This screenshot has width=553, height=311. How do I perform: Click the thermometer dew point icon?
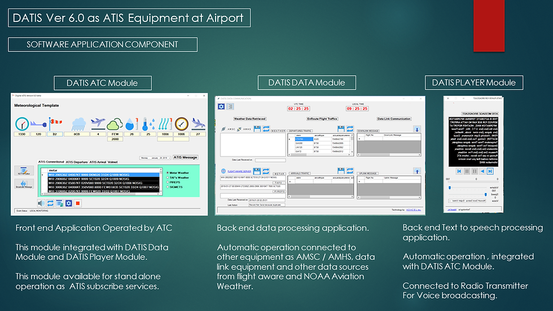(148, 124)
